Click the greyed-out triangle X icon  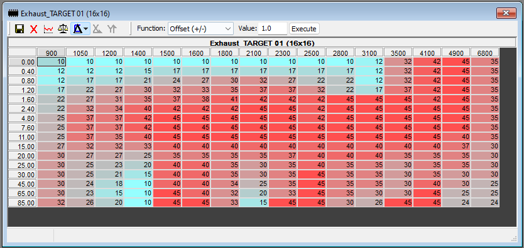pos(97,29)
